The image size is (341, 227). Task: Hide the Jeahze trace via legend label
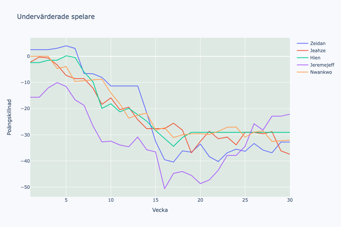pos(318,51)
